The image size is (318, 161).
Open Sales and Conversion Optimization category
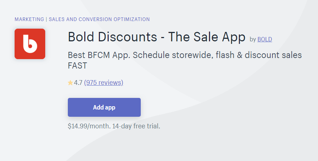pos(99,19)
